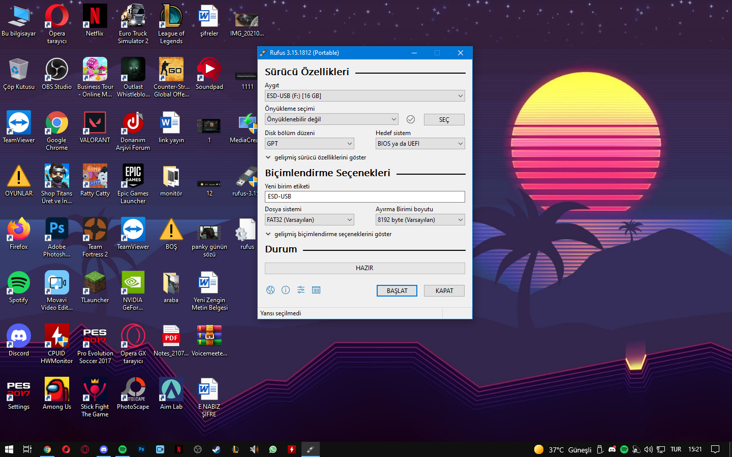Select Firefox desktop icon
The width and height of the screenshot is (732, 457).
tap(19, 235)
